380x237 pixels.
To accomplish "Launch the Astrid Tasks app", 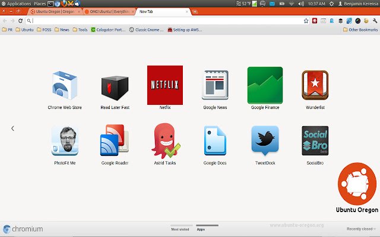I will point(166,141).
